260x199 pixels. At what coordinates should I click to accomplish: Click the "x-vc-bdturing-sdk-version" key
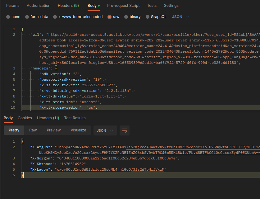(70, 91)
